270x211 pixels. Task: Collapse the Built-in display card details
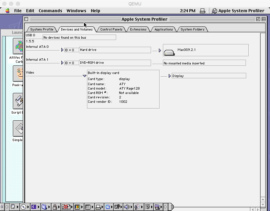(84, 76)
